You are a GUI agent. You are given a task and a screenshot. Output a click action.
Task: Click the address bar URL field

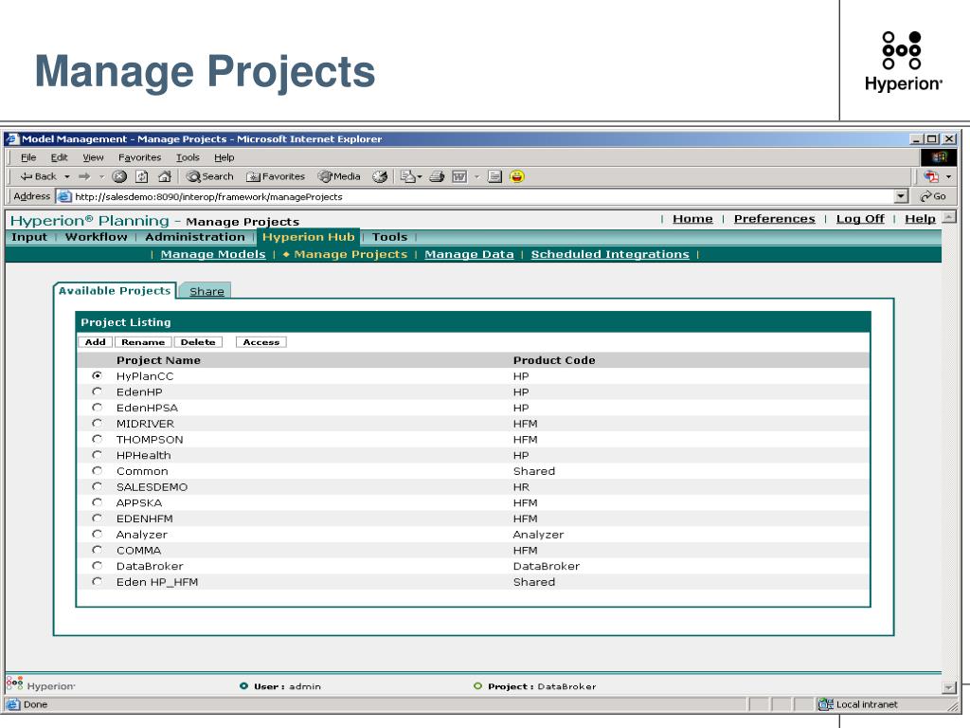coord(476,196)
